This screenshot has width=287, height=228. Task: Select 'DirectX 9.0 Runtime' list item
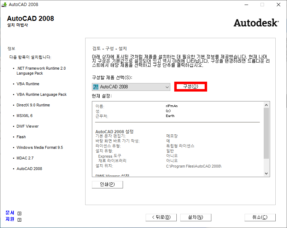click(33, 105)
